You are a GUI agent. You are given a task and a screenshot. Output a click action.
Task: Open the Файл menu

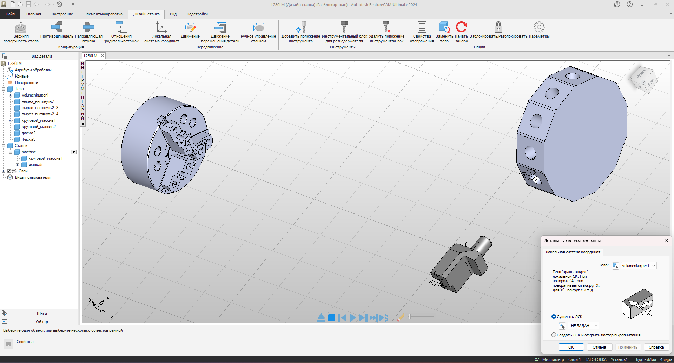(10, 14)
